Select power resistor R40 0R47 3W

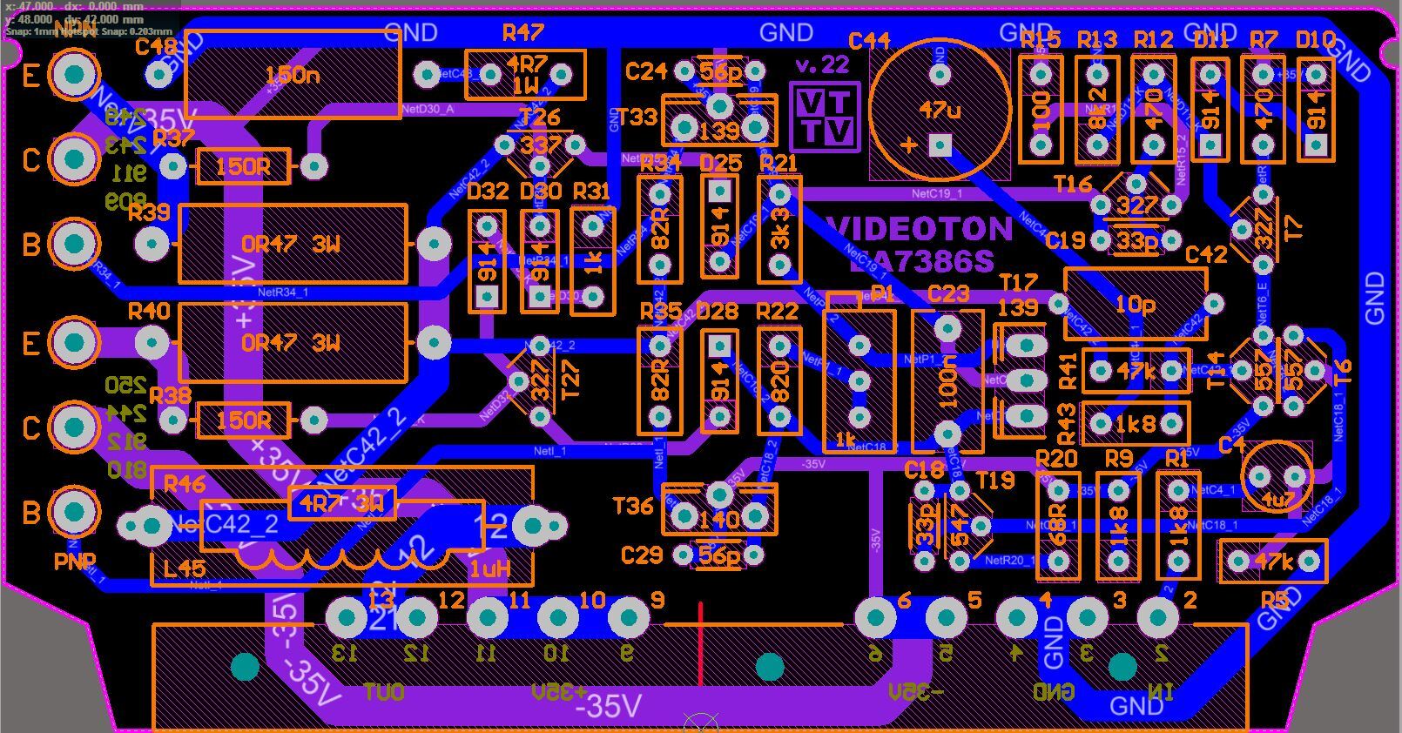[x=293, y=343]
